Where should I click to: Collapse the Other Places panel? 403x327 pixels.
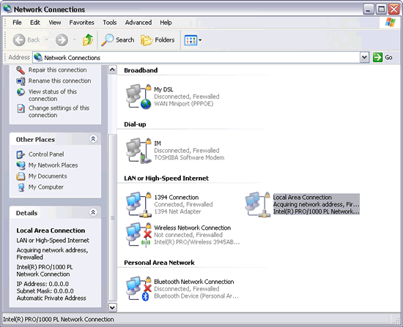tap(93, 139)
